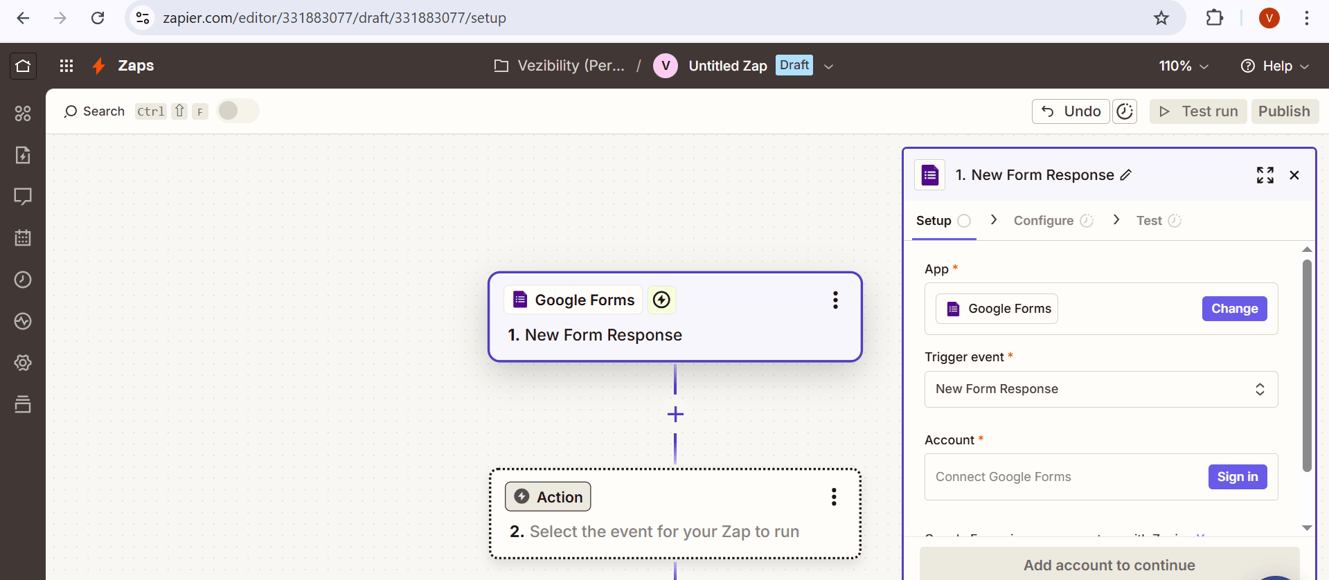Open the version history icon beside Undo
The width and height of the screenshot is (1329, 580).
click(1125, 111)
